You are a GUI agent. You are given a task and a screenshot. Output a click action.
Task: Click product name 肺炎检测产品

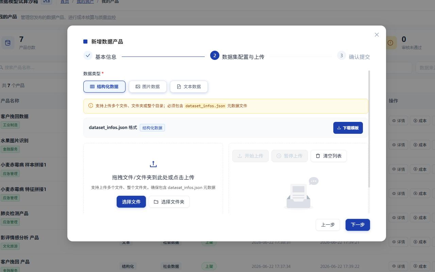[15, 213]
